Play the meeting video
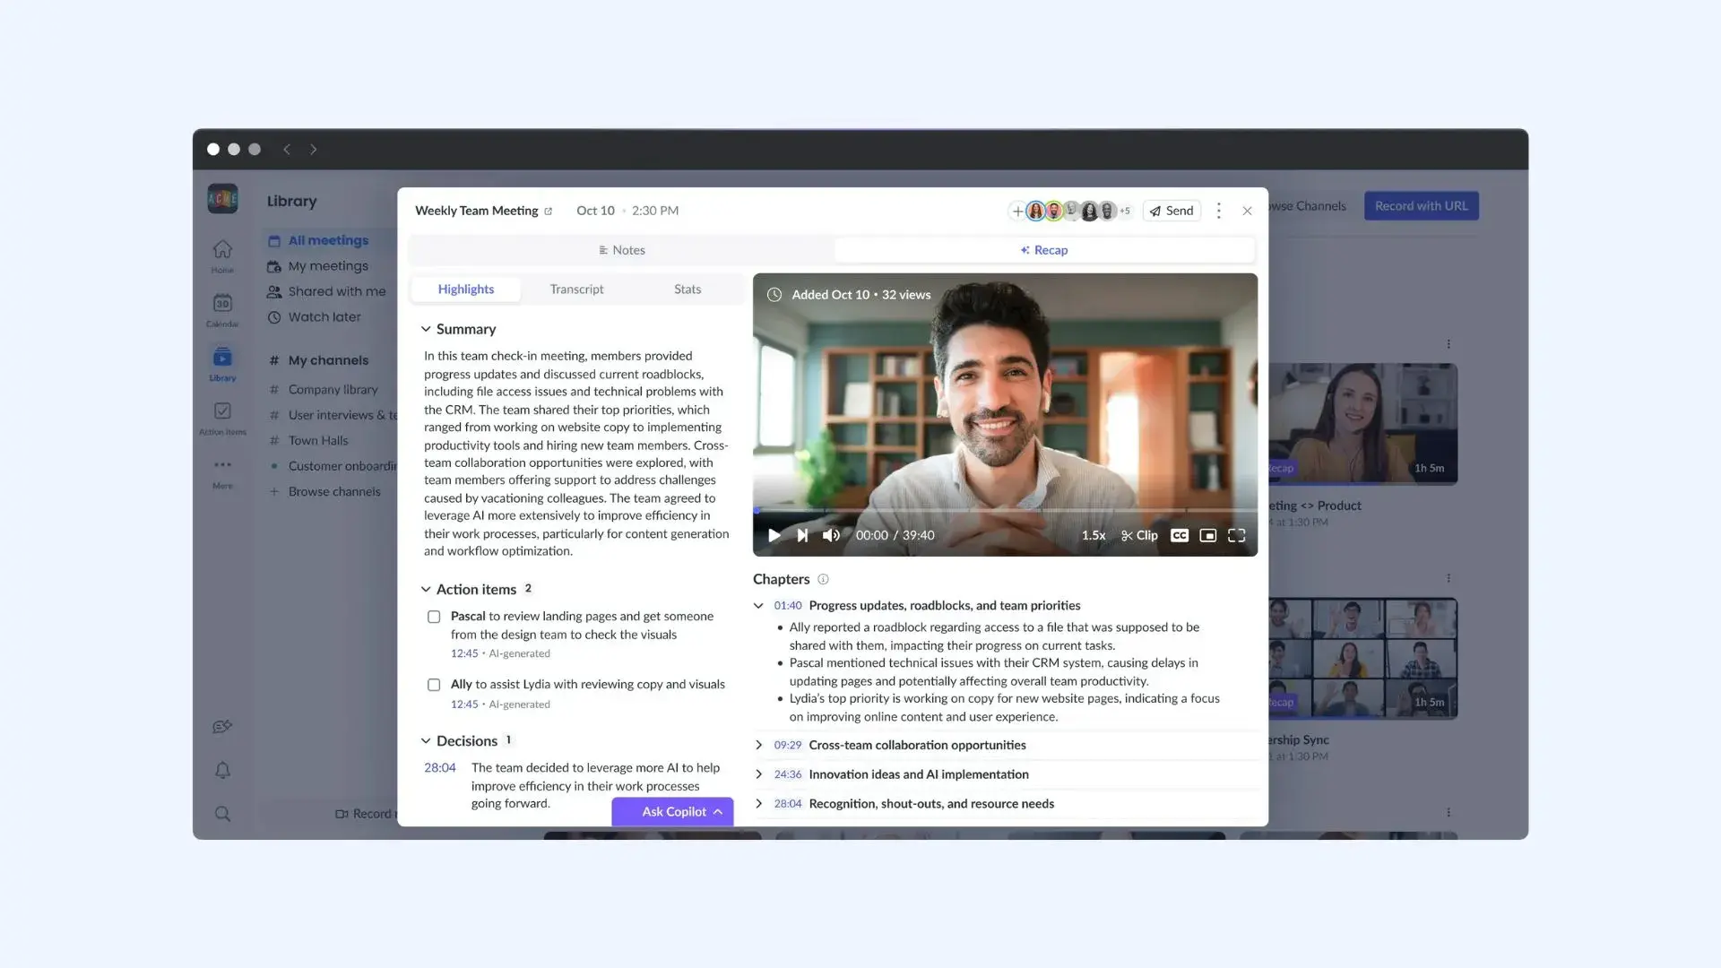The image size is (1721, 968). pyautogui.click(x=774, y=535)
